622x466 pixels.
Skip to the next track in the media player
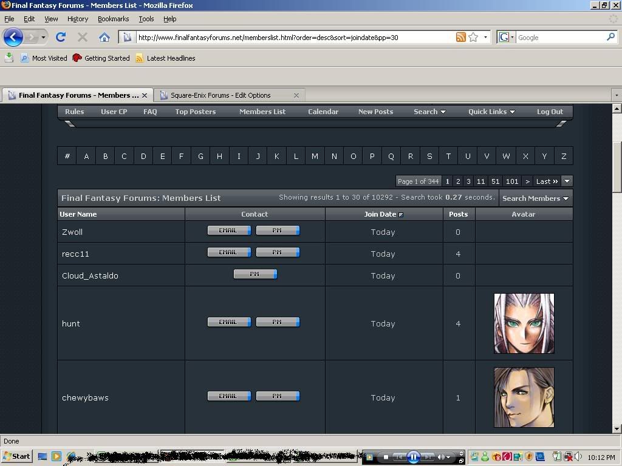coord(426,457)
